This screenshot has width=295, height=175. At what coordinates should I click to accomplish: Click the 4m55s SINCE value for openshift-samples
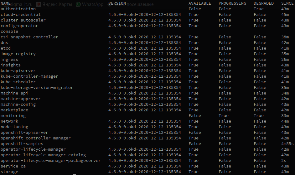tap(287, 144)
